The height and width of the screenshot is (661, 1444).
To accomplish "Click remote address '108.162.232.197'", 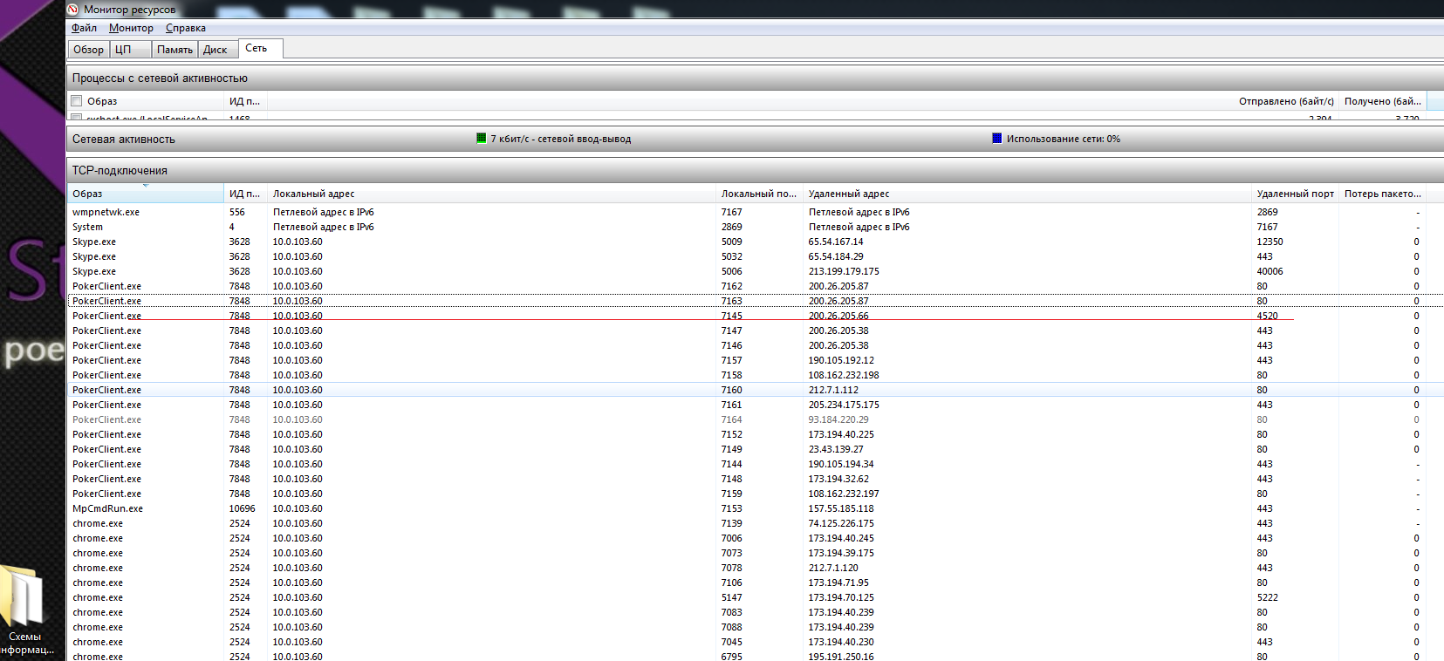I will click(844, 494).
